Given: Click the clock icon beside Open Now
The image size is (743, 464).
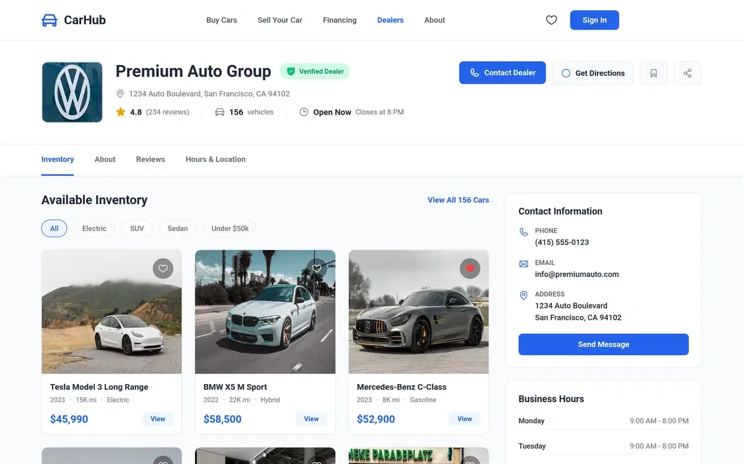Looking at the screenshot, I should coord(304,112).
